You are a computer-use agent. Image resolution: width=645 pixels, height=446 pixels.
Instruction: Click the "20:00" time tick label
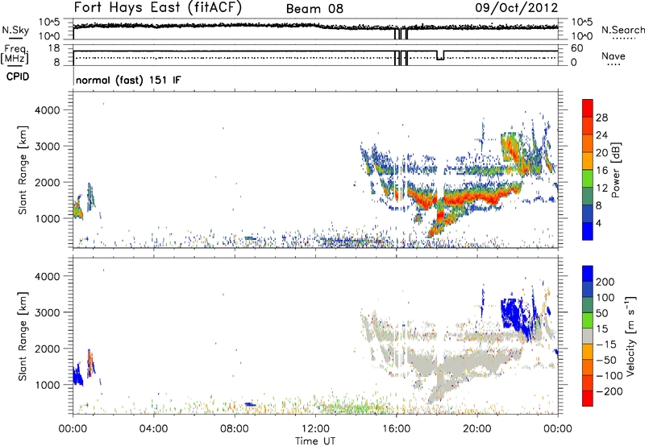pyautogui.click(x=476, y=428)
